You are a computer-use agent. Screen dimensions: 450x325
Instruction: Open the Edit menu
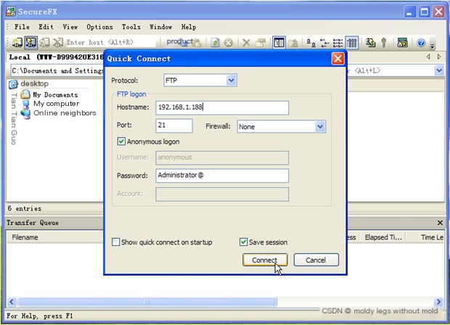[x=46, y=27]
